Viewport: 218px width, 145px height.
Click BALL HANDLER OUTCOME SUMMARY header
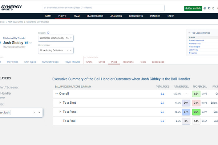(x=73, y=87)
